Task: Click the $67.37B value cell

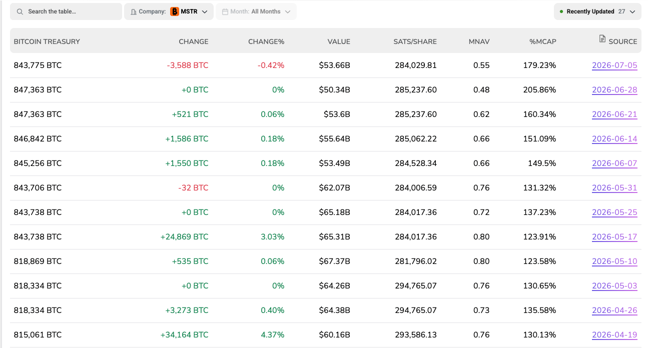Action: click(x=334, y=261)
